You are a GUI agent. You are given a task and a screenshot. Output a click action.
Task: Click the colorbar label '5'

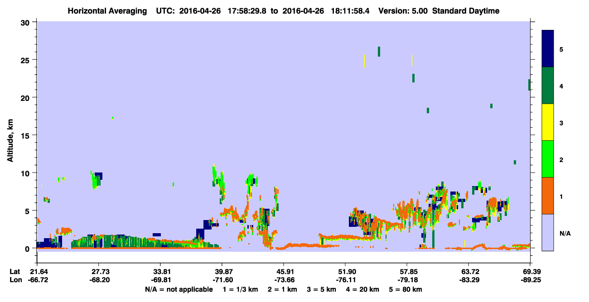pyautogui.click(x=561, y=49)
